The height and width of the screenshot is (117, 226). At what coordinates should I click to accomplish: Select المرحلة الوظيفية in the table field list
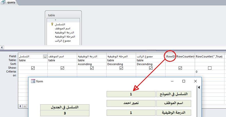65,36
